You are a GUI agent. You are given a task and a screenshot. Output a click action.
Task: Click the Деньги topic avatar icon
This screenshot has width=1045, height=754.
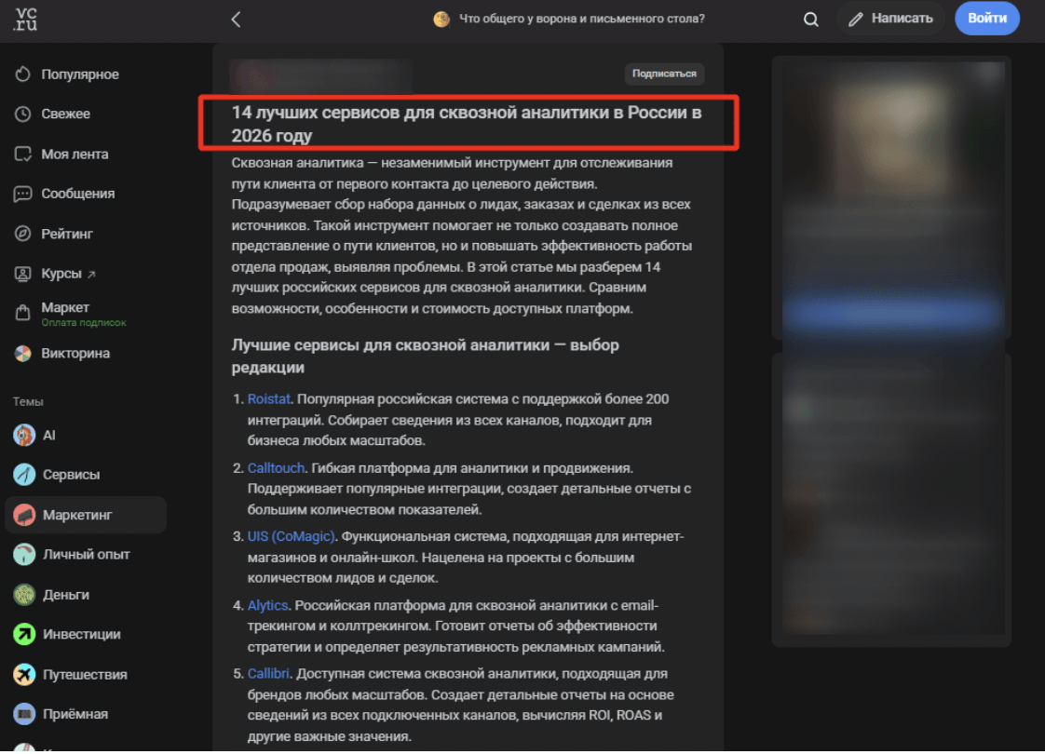(24, 595)
